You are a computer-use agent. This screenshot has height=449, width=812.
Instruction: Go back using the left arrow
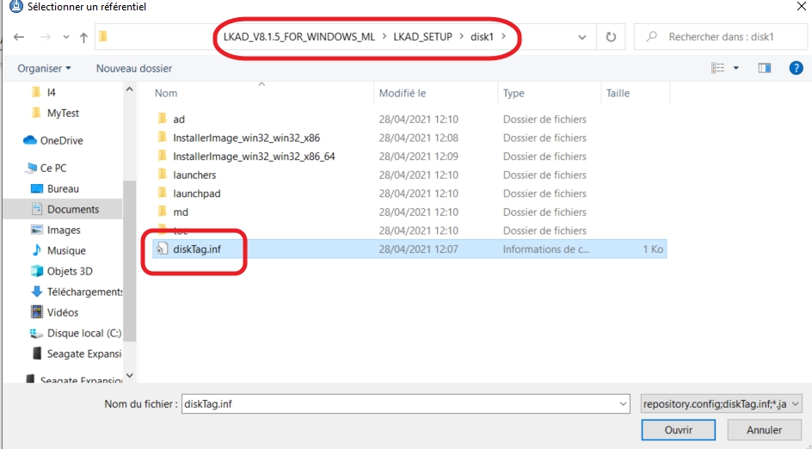click(19, 37)
